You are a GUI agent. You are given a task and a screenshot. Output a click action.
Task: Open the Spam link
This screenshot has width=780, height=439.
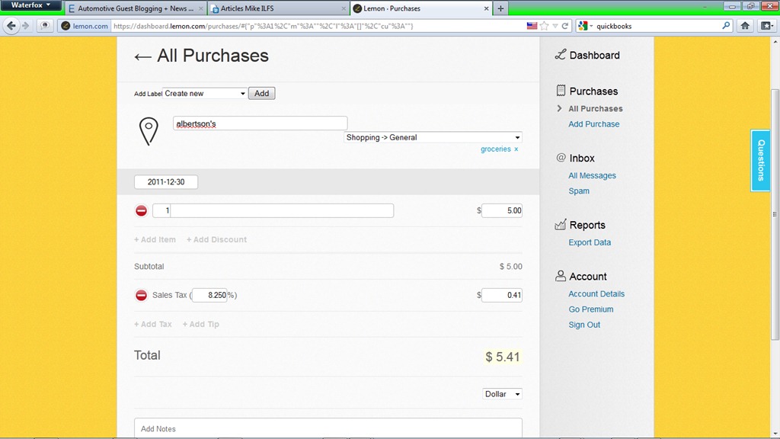coord(579,191)
